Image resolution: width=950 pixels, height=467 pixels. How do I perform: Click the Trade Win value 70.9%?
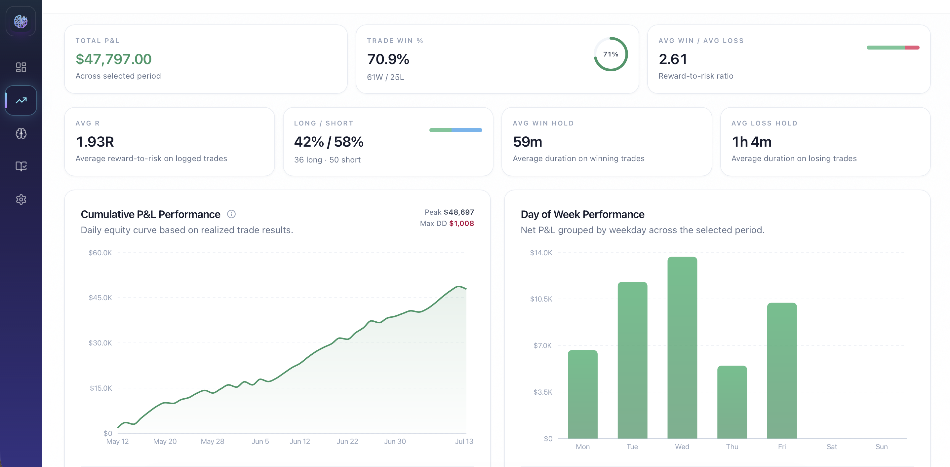pos(388,59)
